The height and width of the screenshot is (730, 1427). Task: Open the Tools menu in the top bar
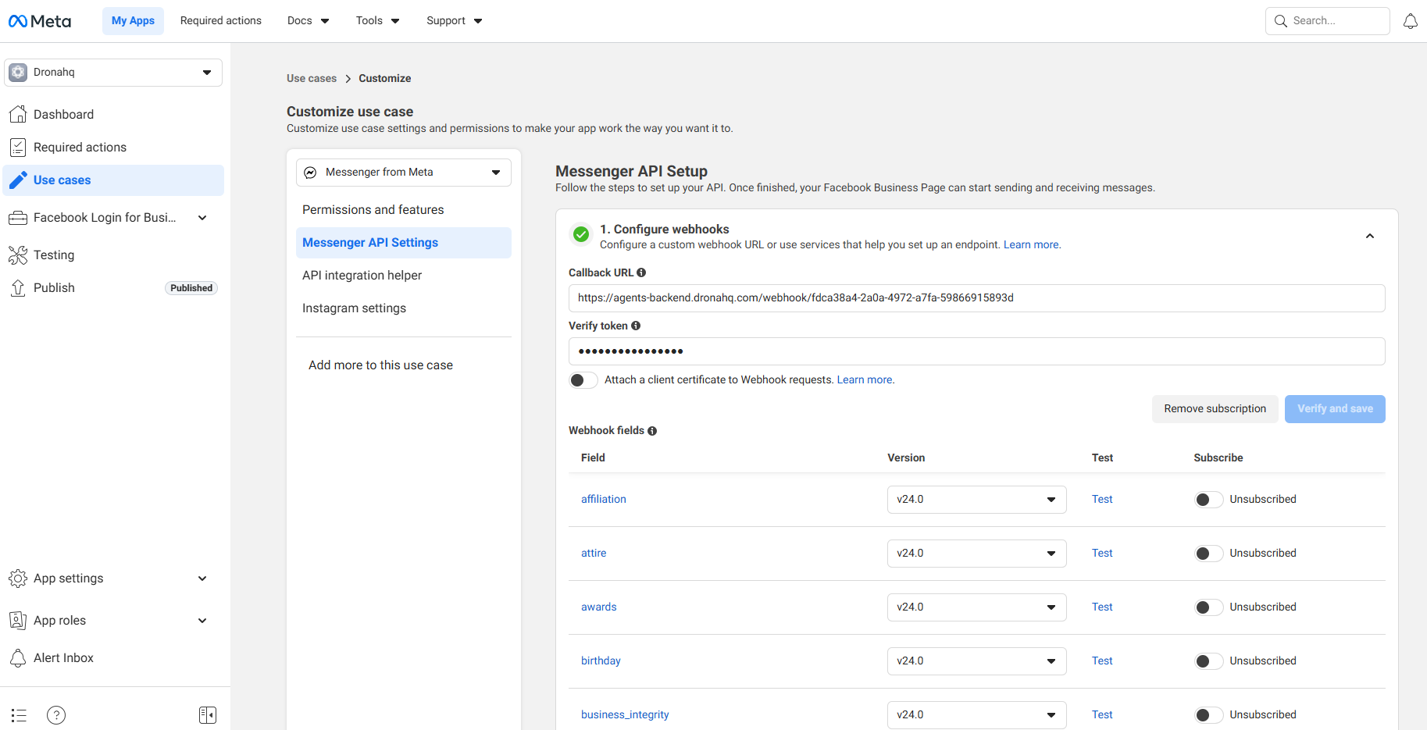point(376,20)
